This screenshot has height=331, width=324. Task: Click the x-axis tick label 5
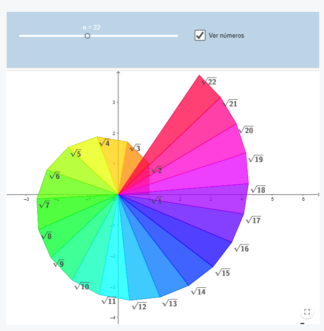tap(272, 199)
